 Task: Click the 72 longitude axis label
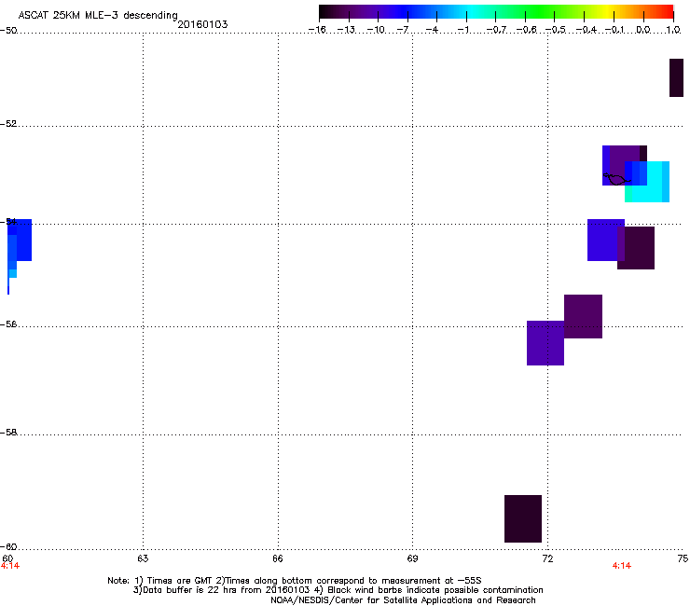click(547, 558)
